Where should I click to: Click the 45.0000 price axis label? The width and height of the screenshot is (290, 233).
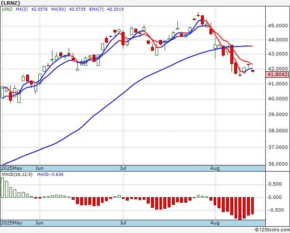278,26
